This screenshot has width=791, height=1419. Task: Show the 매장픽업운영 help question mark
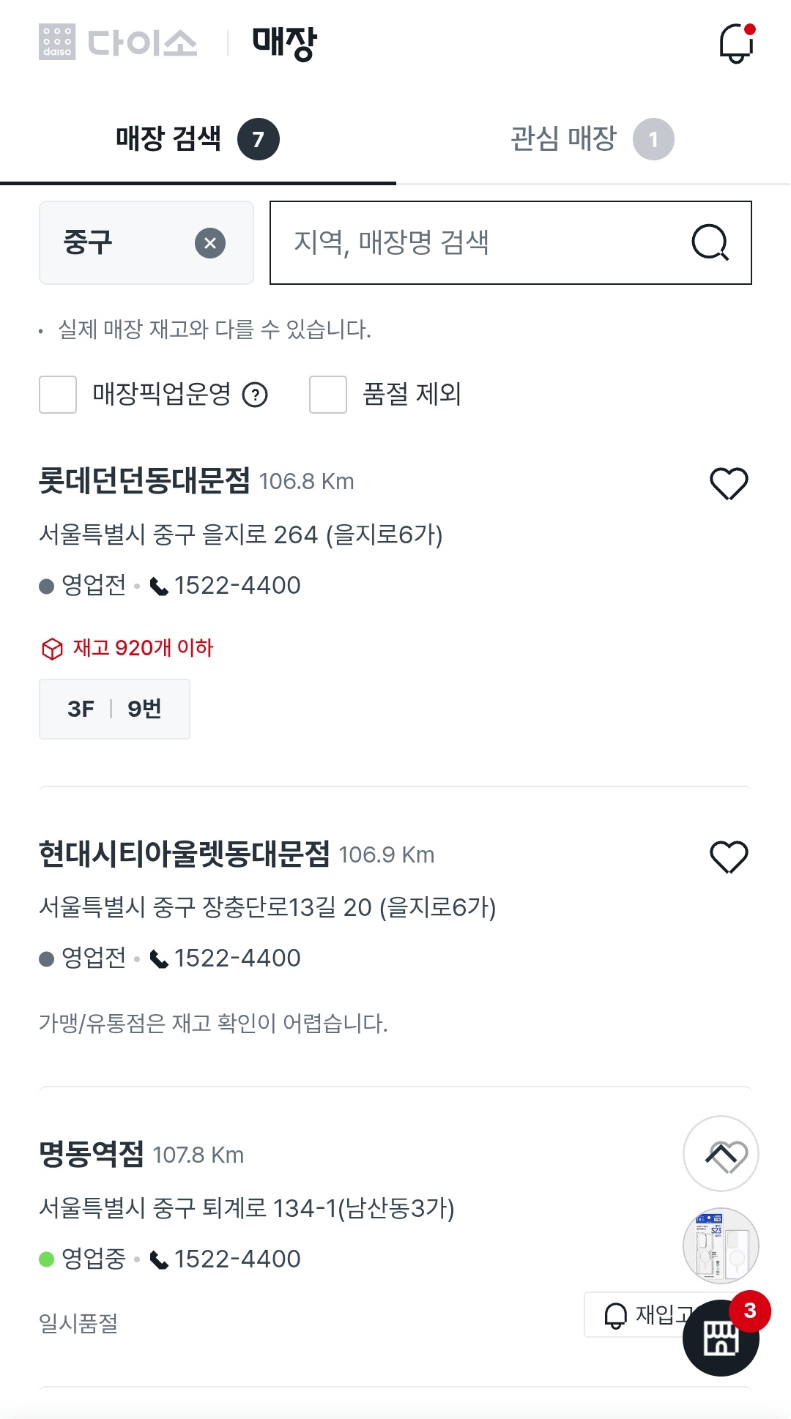pos(255,395)
